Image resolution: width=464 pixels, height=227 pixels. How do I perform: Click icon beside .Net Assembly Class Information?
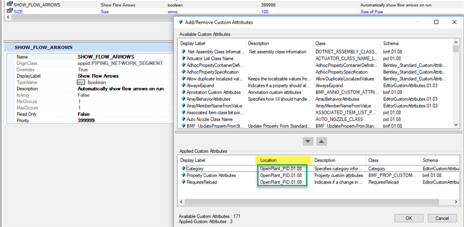tap(183, 52)
